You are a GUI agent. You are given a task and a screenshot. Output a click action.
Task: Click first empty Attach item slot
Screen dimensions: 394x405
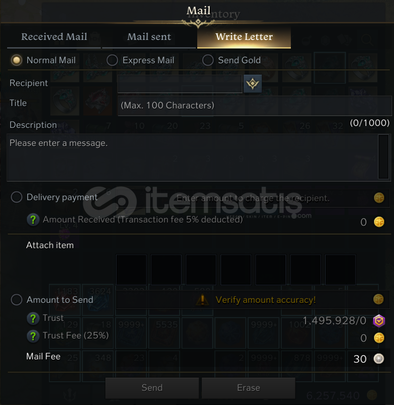(x=132, y=270)
